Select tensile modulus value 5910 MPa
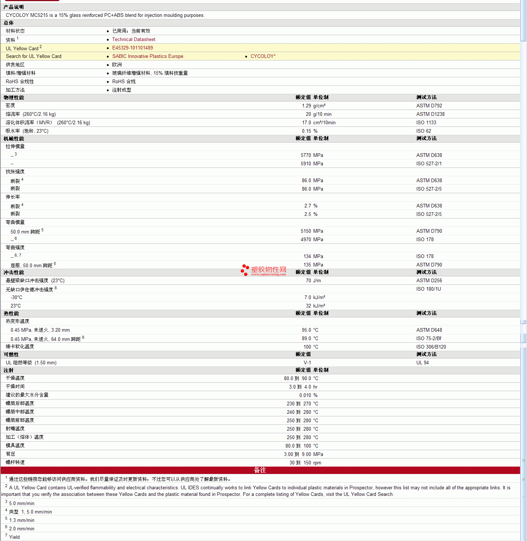527x541 pixels. coord(312,164)
